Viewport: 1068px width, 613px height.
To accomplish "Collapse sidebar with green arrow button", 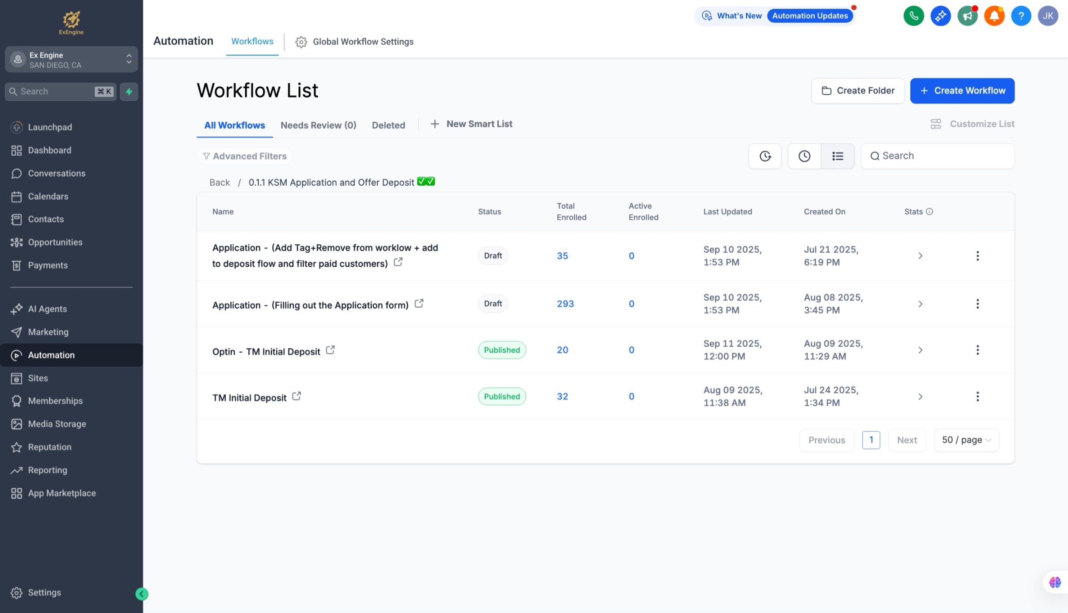I will (x=142, y=594).
